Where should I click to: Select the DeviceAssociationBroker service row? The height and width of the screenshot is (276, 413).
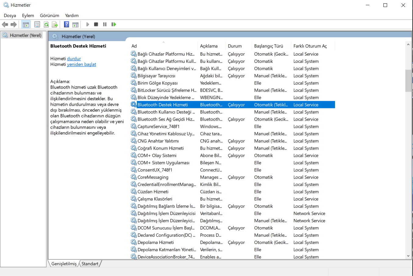point(233,257)
